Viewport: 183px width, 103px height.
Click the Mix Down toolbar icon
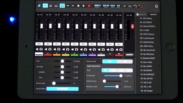point(130,6)
